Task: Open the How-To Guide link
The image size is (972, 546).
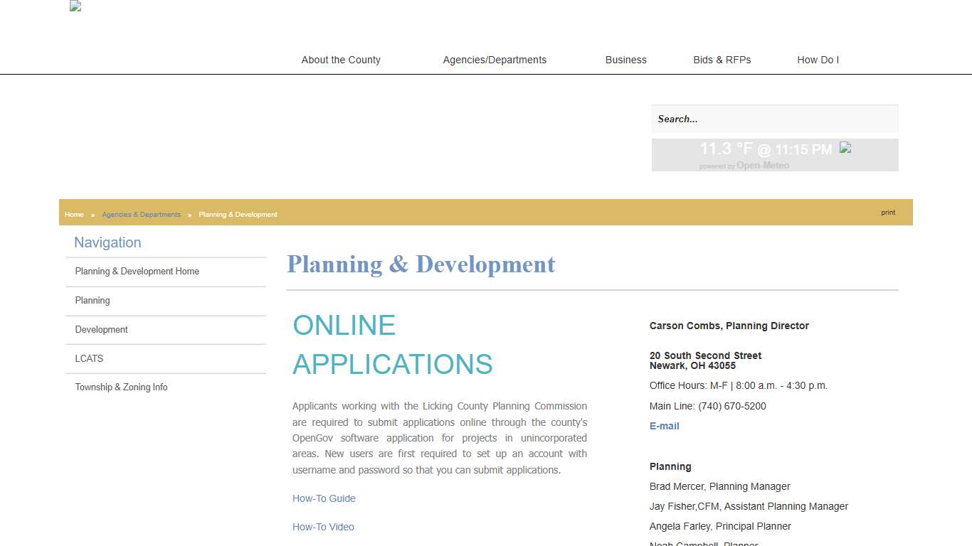Action: coord(324,498)
